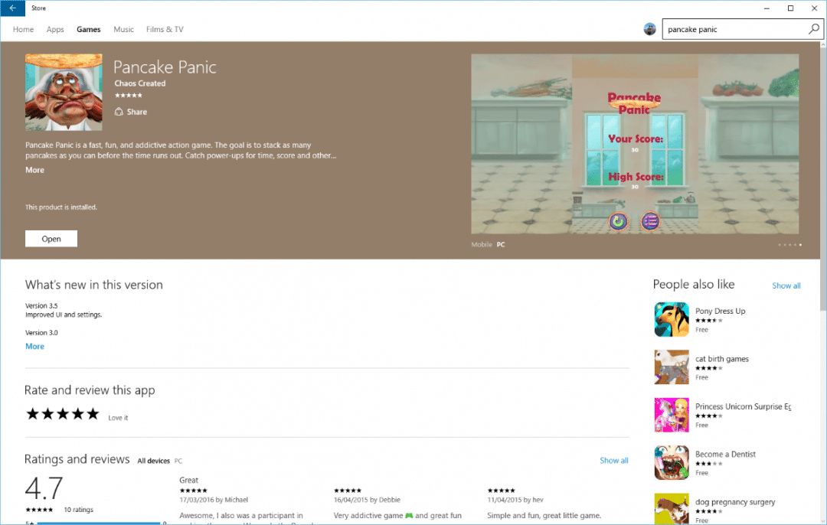This screenshot has width=827, height=525.
Task: Expand version history under What's new
Action: point(34,346)
